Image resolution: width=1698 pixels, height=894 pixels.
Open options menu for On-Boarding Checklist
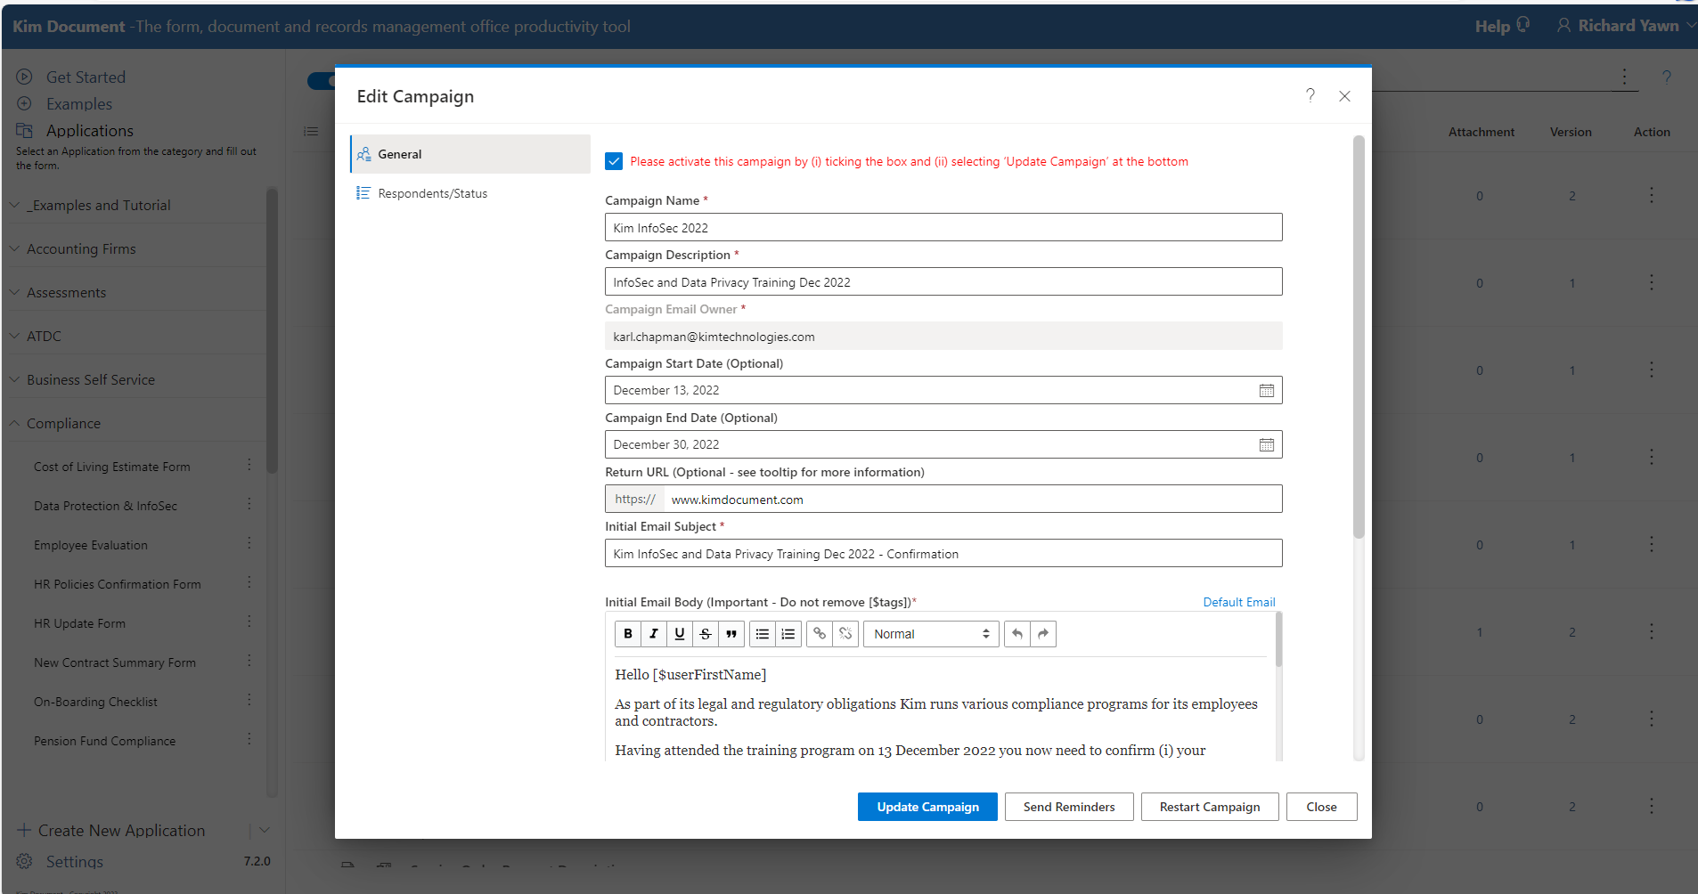[249, 701]
